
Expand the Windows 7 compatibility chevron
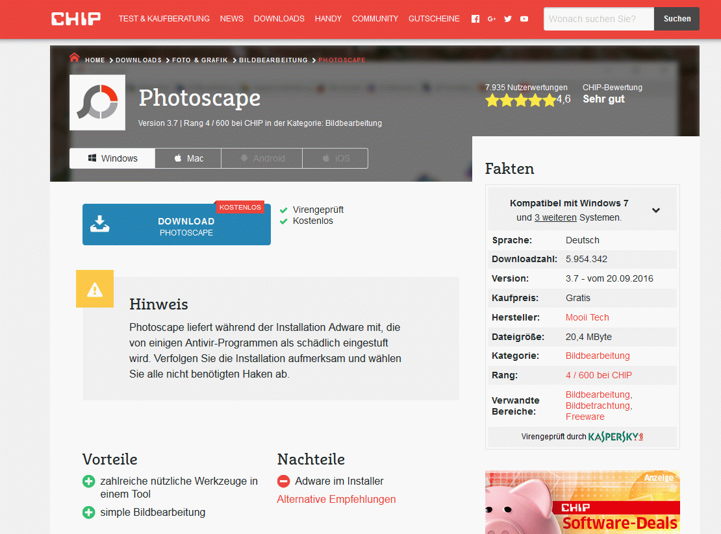656,210
